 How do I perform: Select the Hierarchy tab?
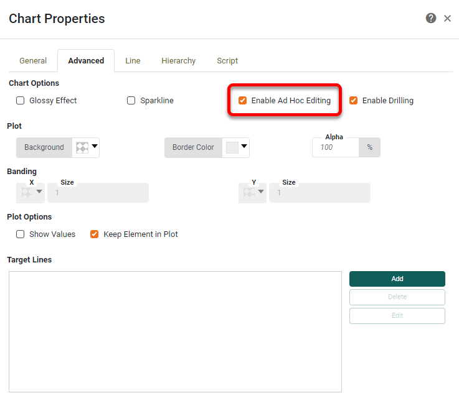click(178, 61)
